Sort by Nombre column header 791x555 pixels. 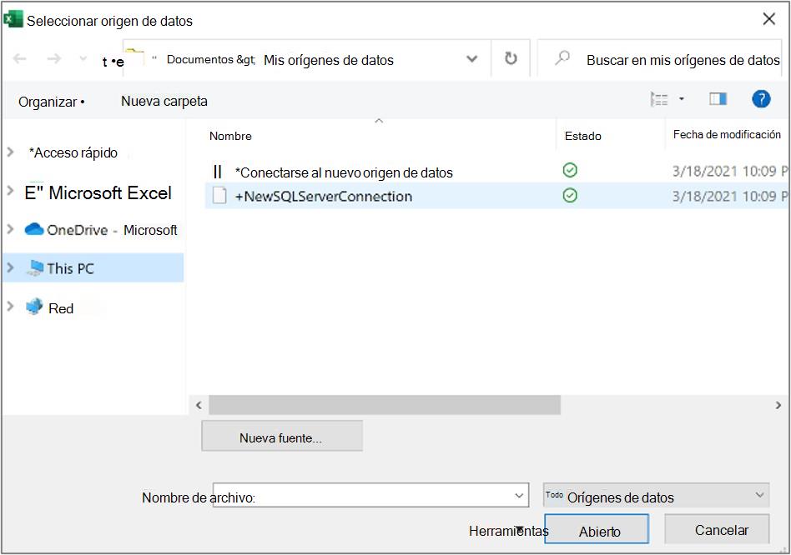[x=230, y=136]
